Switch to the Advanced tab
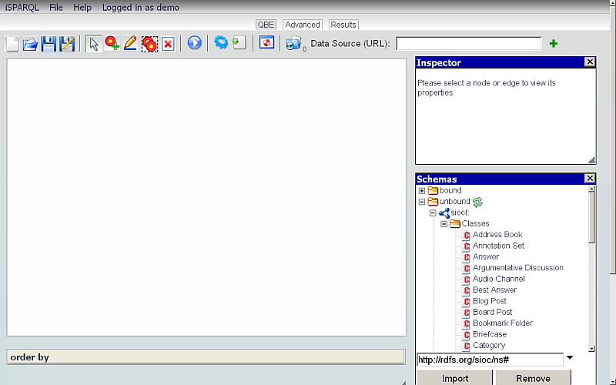 click(x=303, y=25)
